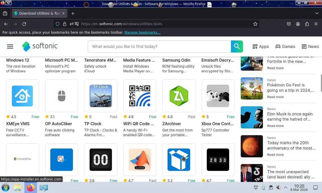Open the file manager from the taskbar

click(x=17, y=187)
